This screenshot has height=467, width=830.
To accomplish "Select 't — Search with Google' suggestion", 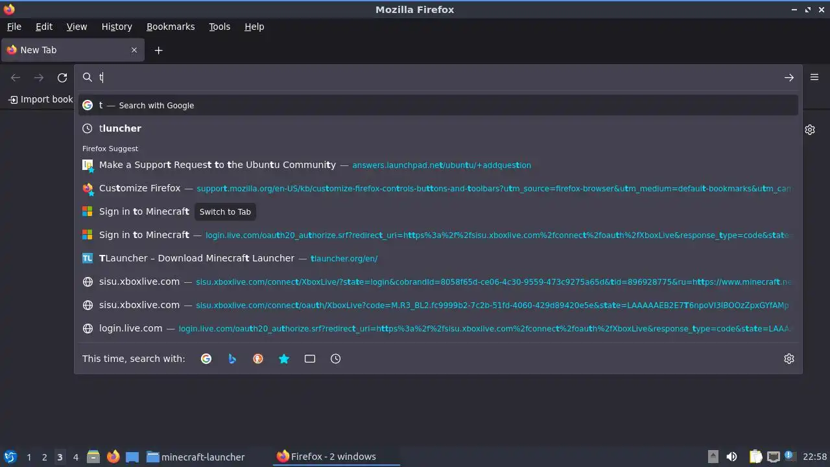I will [x=438, y=105].
